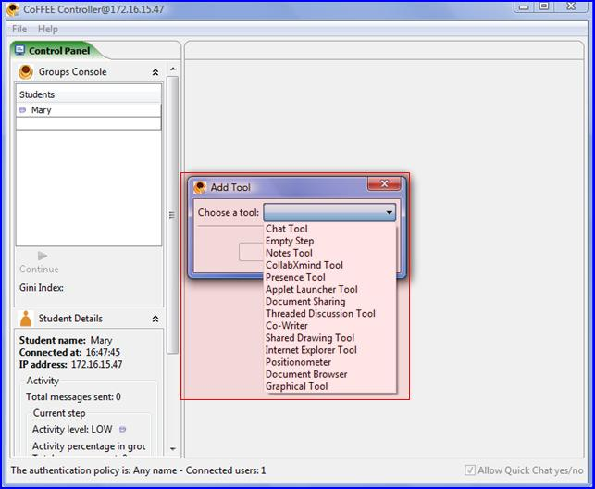Close the Add Tool dialog
The image size is (595, 489).
point(384,183)
